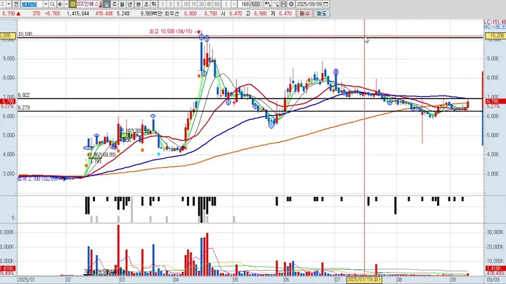Click the date field 2025/09/09
The image size is (506, 284).
(309, 4)
